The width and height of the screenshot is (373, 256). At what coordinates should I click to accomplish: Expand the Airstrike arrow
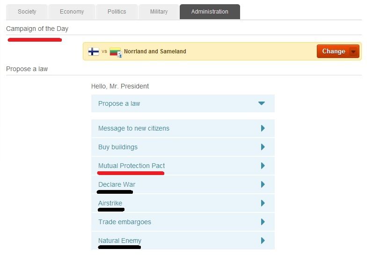click(x=263, y=203)
